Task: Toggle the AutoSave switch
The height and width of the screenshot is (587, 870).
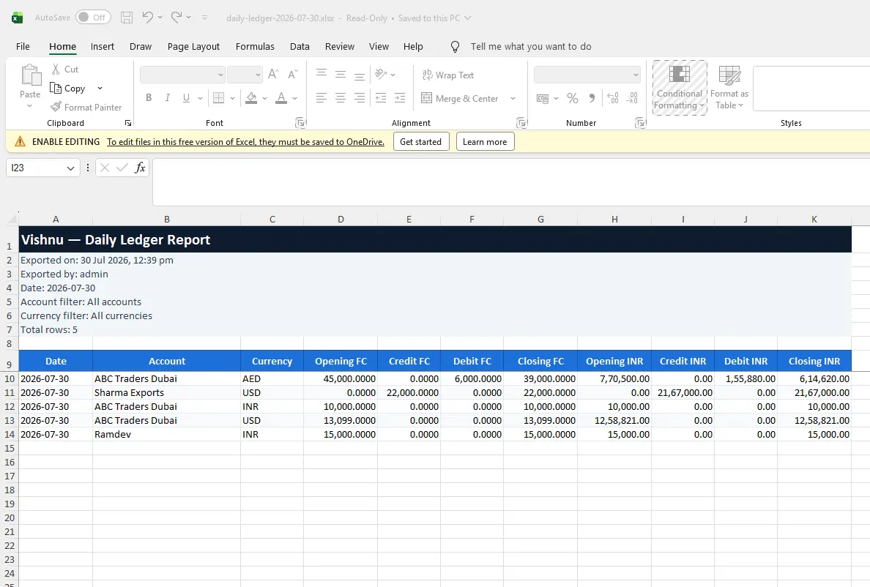Action: [93, 17]
